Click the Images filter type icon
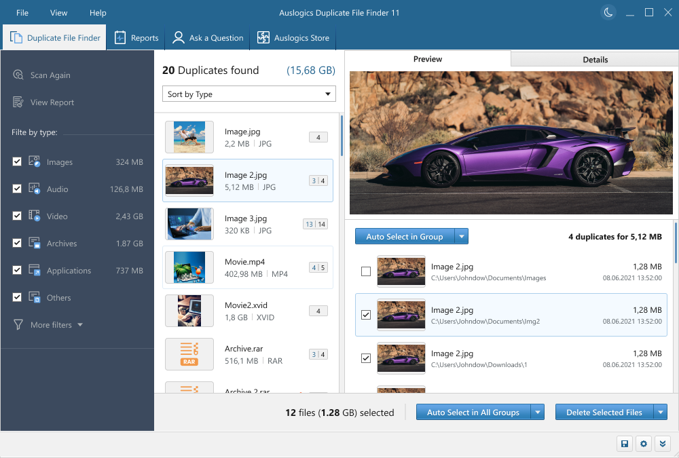This screenshot has width=679, height=458. pos(34,161)
